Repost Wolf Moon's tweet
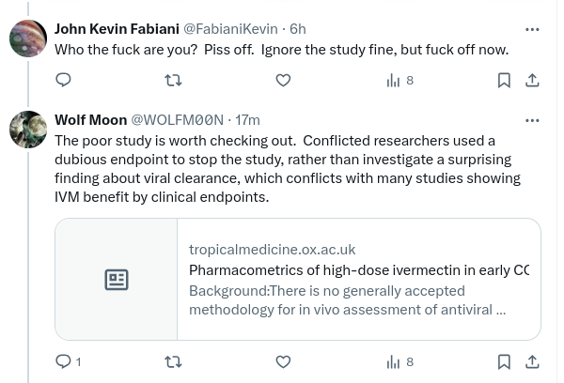564x383 pixels. click(173, 361)
